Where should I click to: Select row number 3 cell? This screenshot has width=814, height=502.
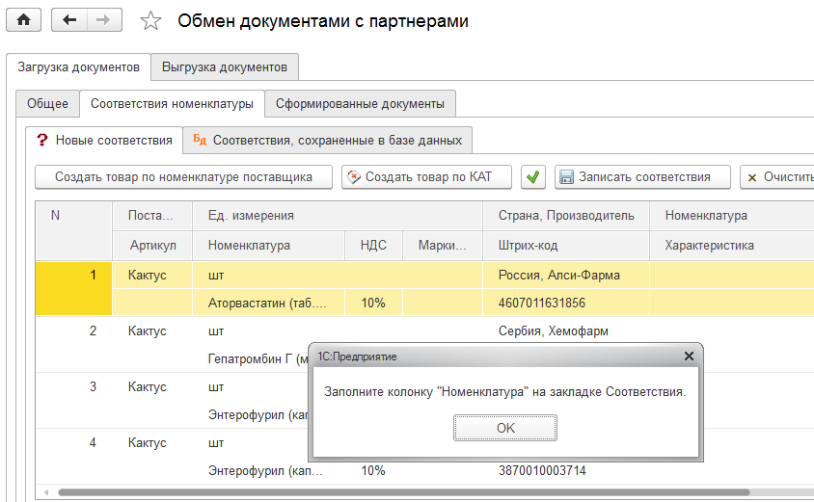pos(73,401)
